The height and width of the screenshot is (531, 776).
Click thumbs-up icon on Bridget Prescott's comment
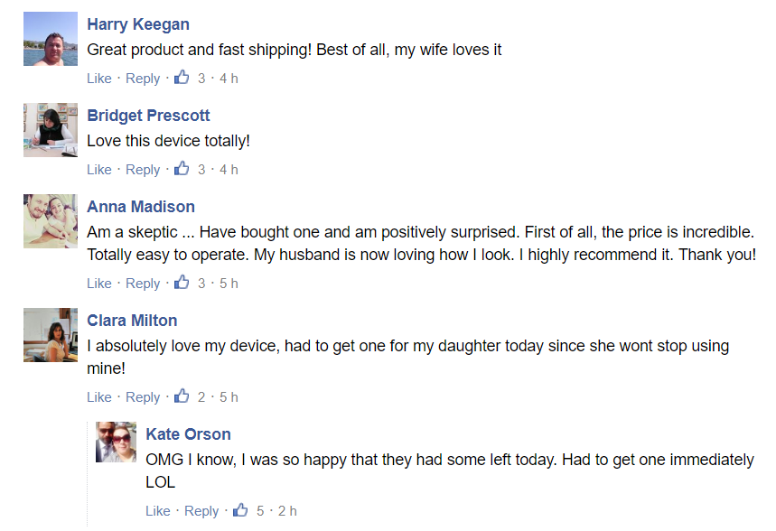(x=182, y=169)
